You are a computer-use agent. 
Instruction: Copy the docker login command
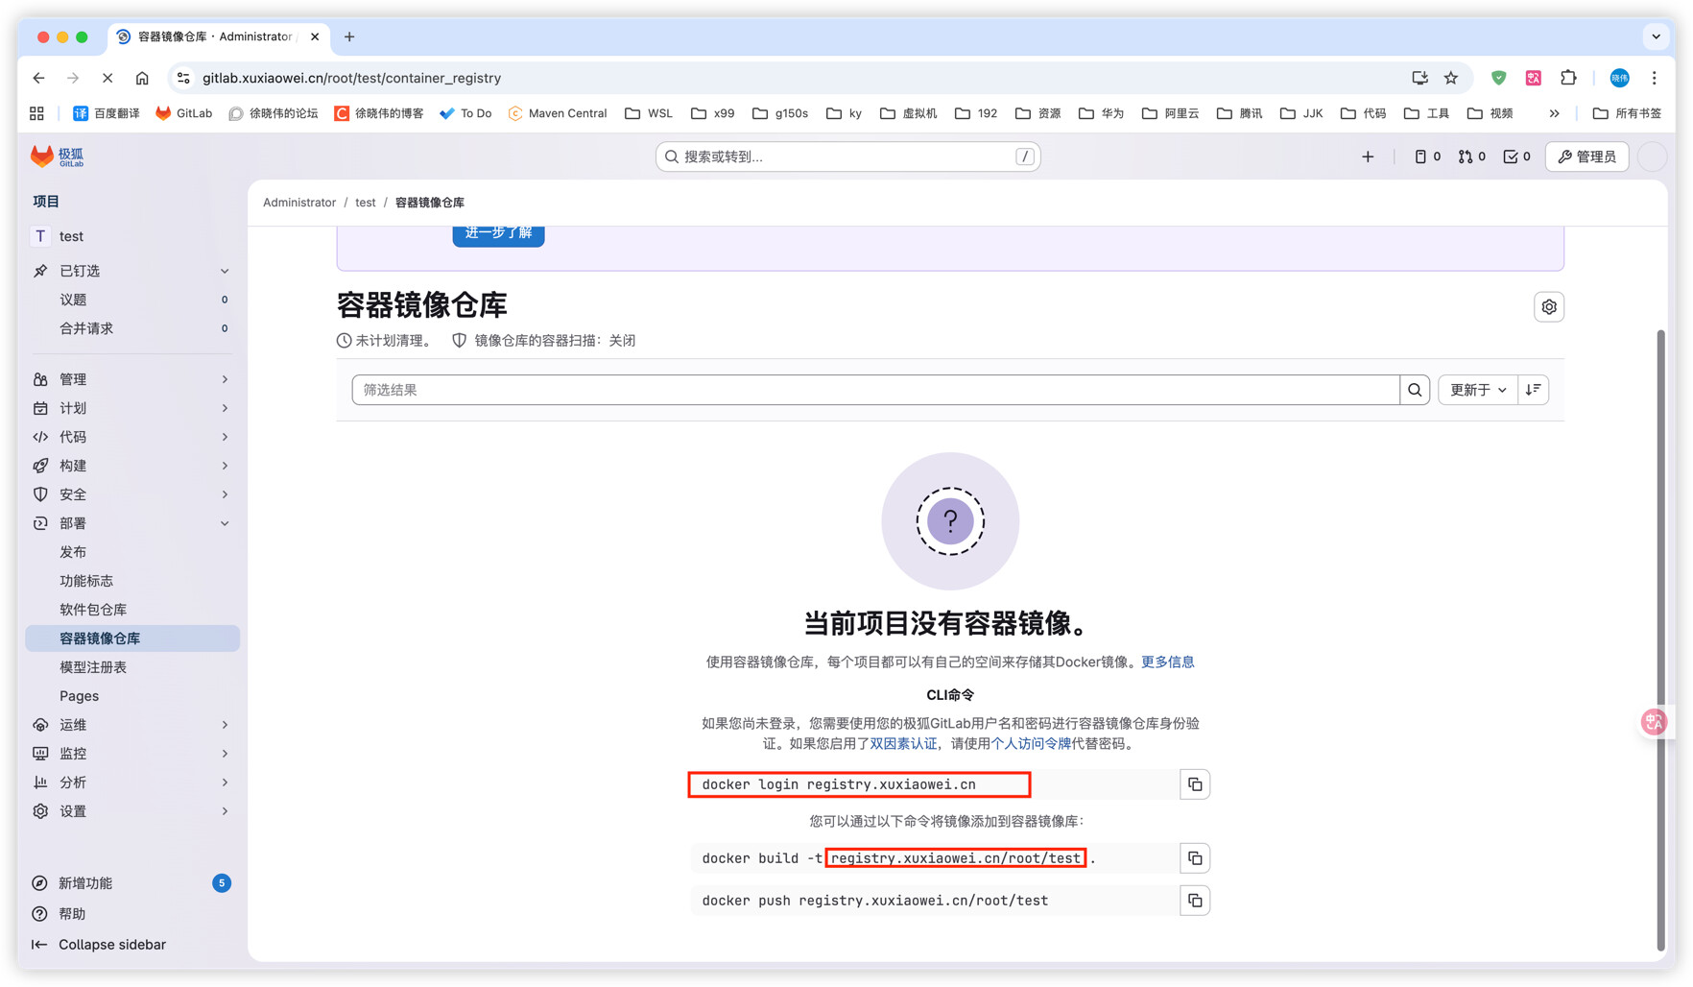coord(1194,784)
